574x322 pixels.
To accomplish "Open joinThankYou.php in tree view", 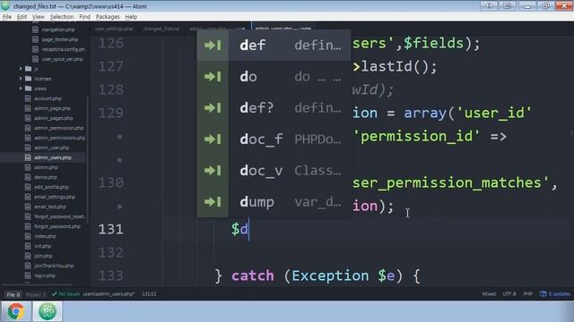I will pyautogui.click(x=54, y=267).
